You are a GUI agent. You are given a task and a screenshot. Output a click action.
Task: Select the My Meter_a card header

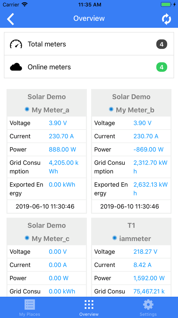[x=47, y=103]
